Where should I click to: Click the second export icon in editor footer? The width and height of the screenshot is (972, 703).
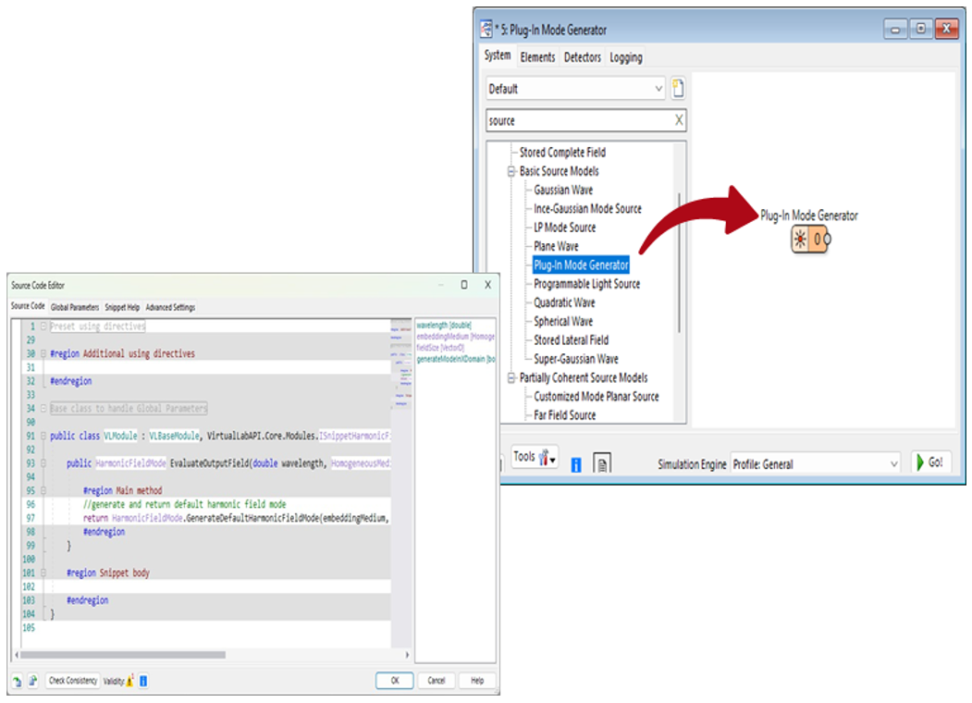(32, 681)
